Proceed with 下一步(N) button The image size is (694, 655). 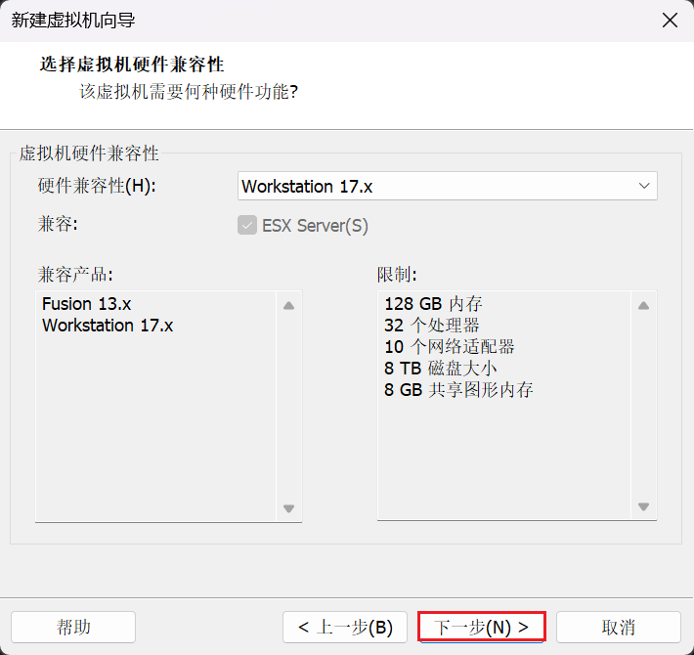(x=482, y=627)
